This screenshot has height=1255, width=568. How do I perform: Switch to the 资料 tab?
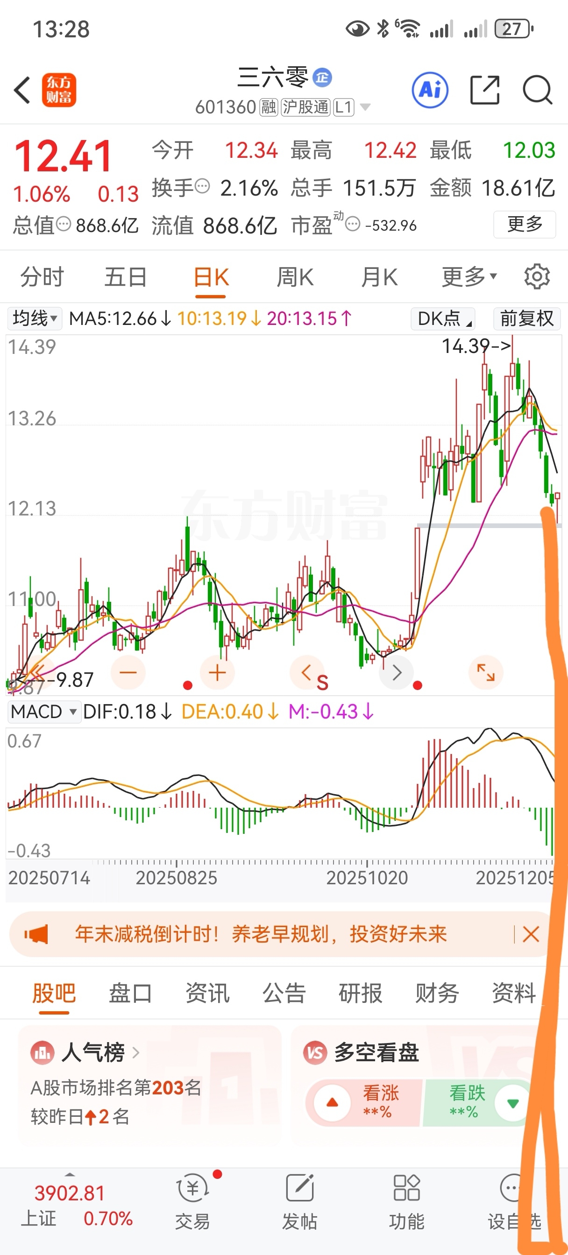coord(513,993)
